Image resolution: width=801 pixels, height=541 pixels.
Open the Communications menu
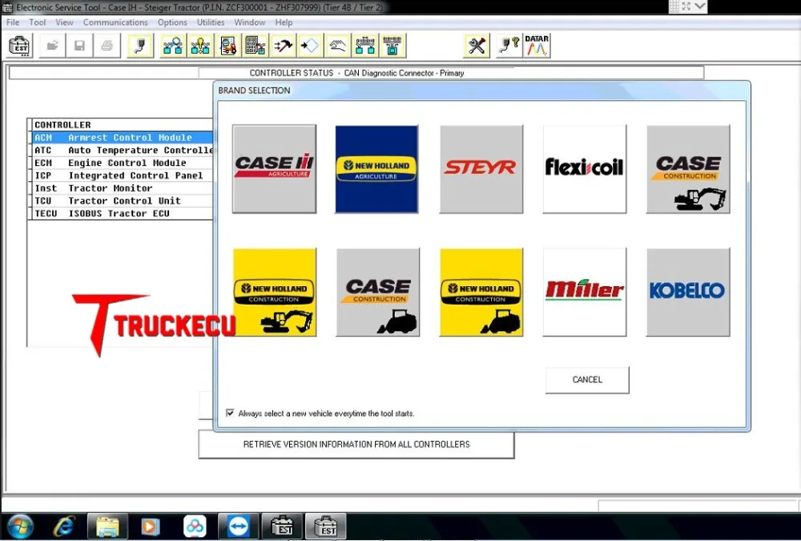pos(115,22)
